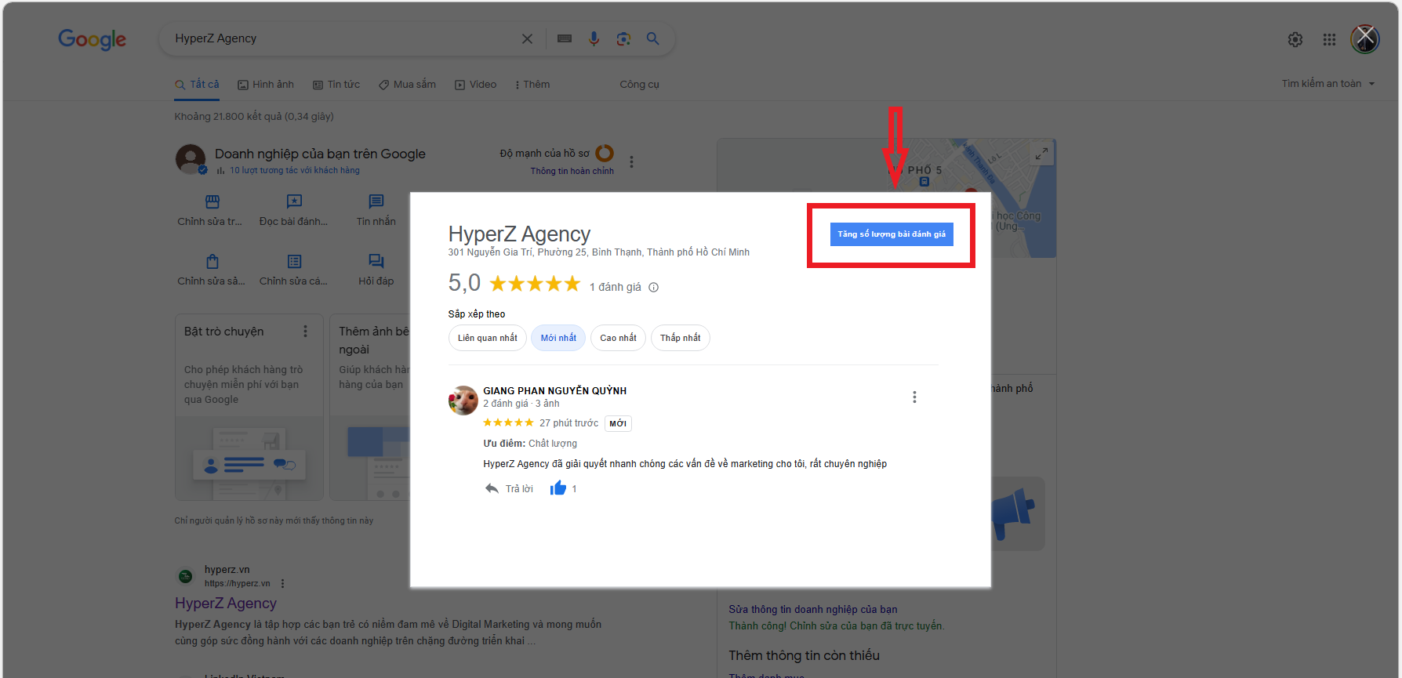The image size is (1402, 678).
Task: Click the microphone voice search icon
Action: [594, 38]
